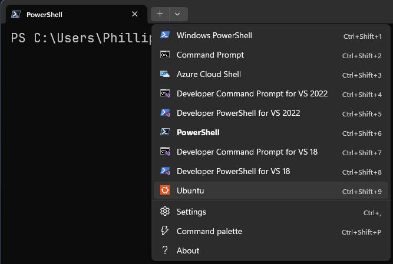Open a new tab with plus button
The image size is (393, 264).
(160, 14)
